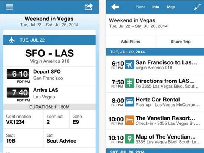
Task: Tap the Depart SFO time row
Action: 49,76
